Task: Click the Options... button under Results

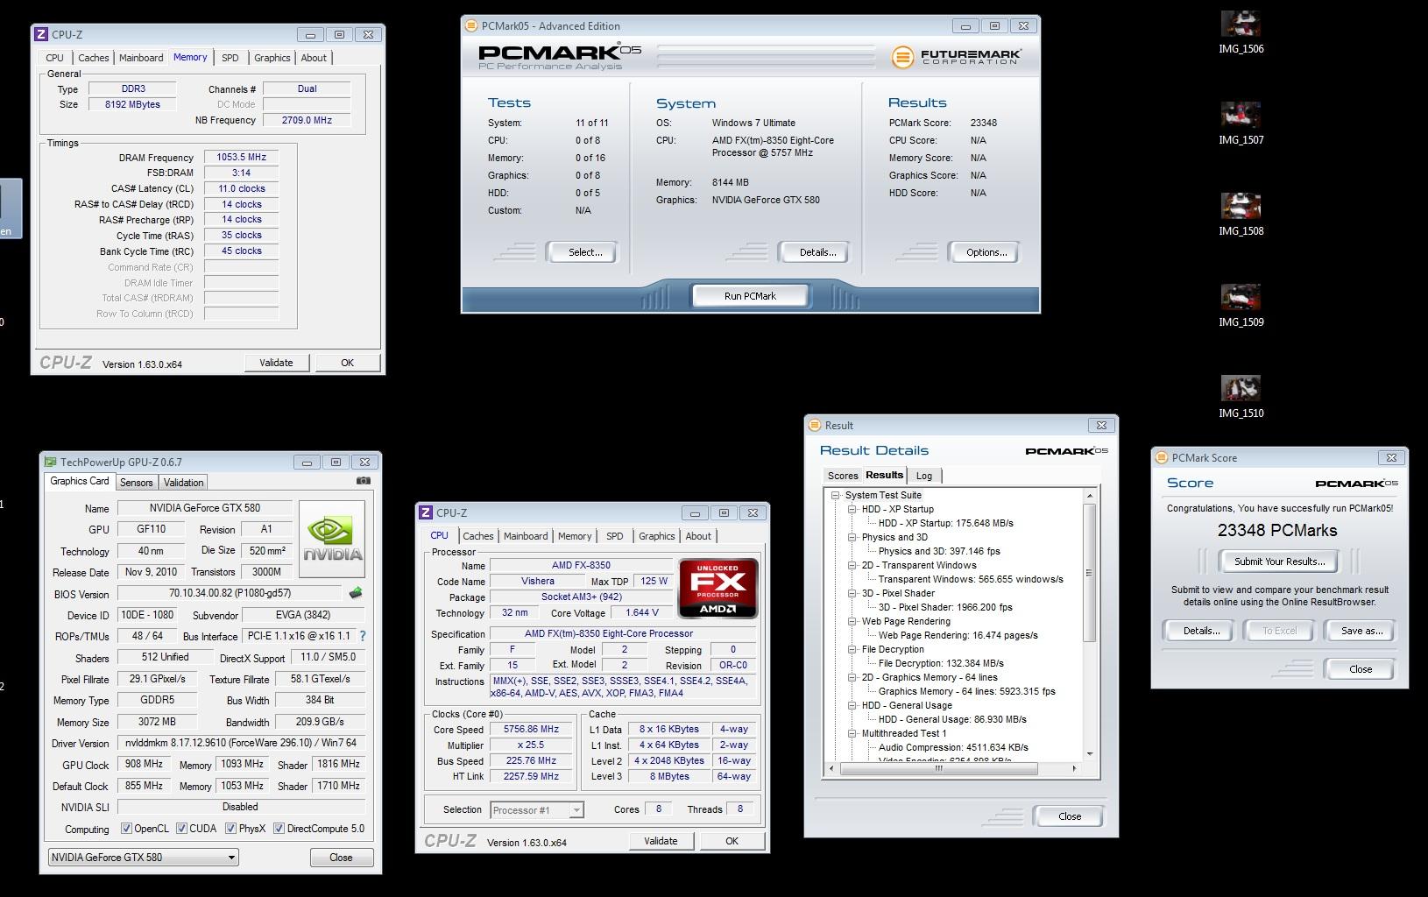Action: 986,252
